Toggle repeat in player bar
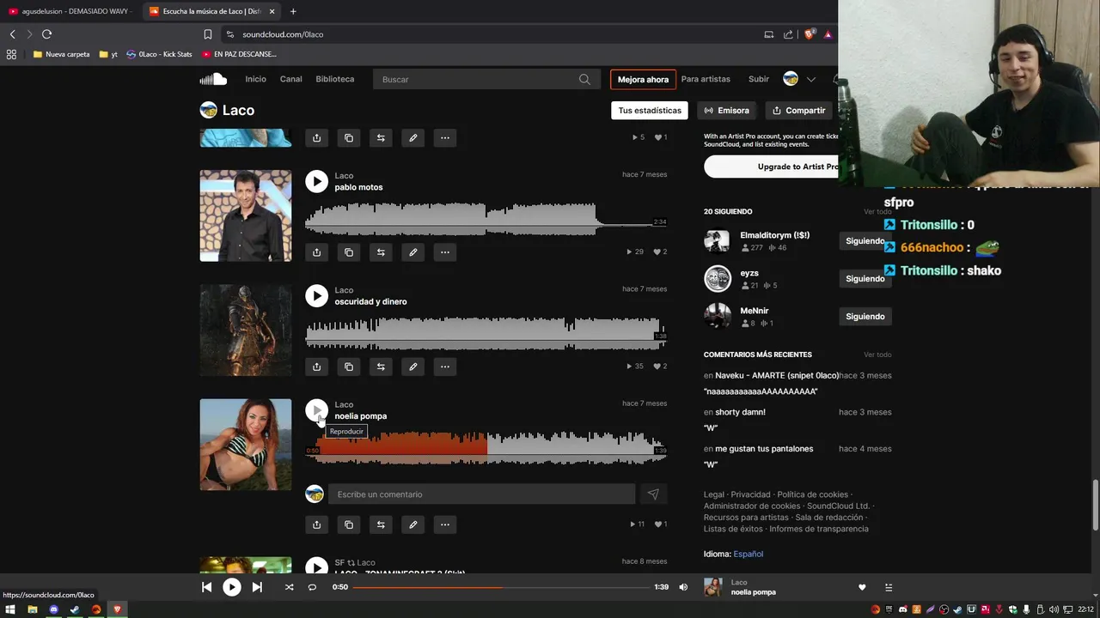 312,587
